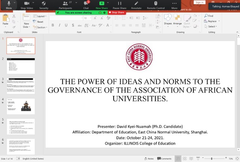Screen dimensions: 240x162
Task: Open the Select dropdown in Editing
Action: coord(212,27)
